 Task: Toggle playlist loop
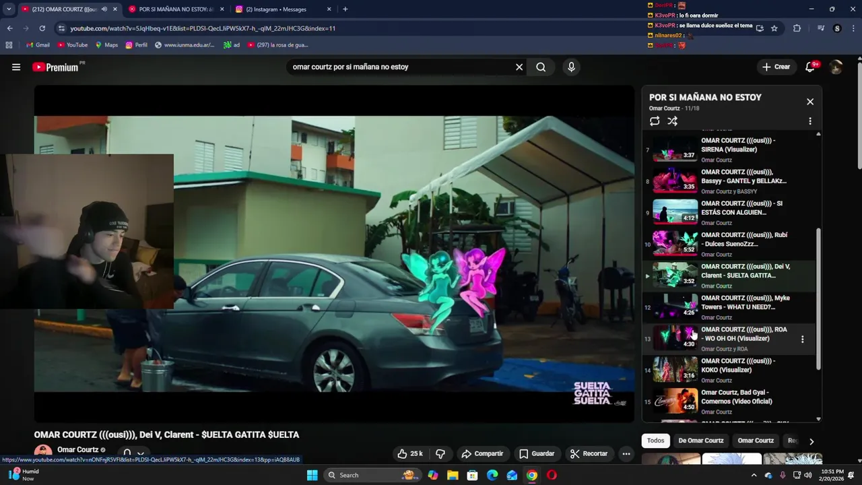pos(655,121)
